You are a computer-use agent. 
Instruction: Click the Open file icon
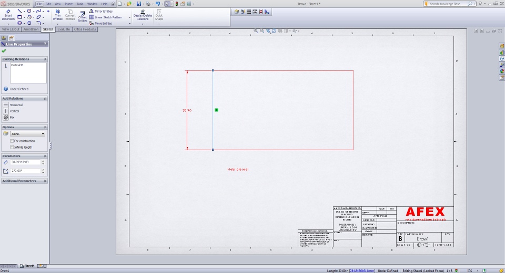coord(129,4)
